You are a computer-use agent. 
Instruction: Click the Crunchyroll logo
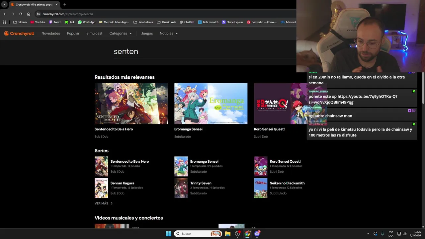coord(19,34)
